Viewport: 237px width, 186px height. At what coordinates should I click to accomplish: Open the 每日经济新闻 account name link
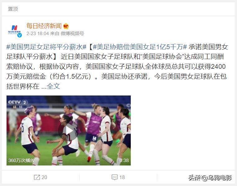[44, 26]
